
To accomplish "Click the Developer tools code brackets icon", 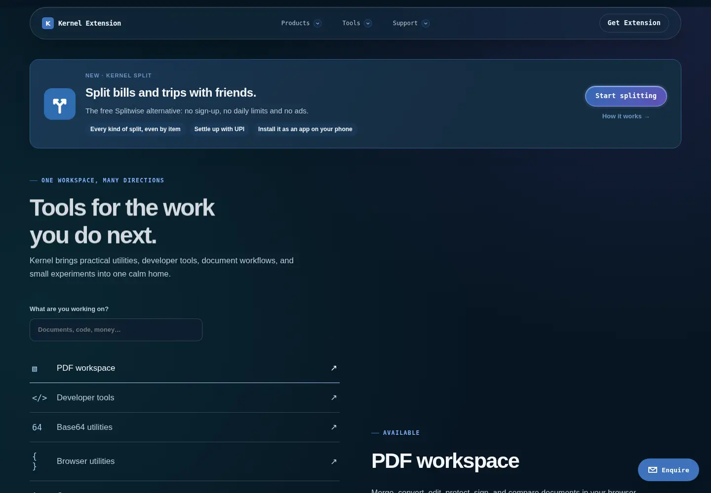I will tap(39, 398).
